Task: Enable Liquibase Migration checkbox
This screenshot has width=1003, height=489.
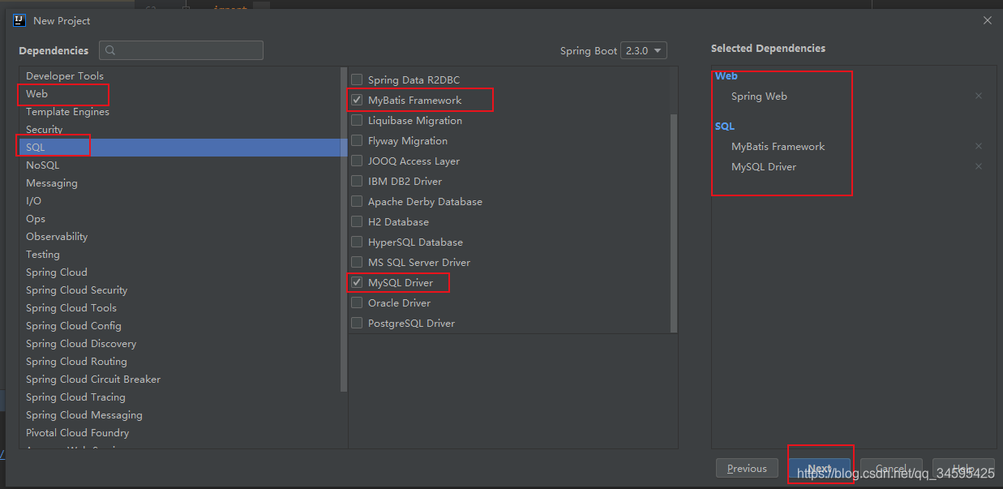Action: click(357, 120)
